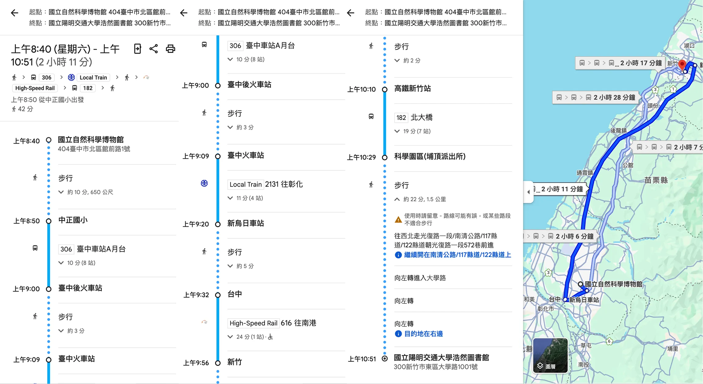Expand High-Speed Rail 616 stop details

click(x=230, y=337)
